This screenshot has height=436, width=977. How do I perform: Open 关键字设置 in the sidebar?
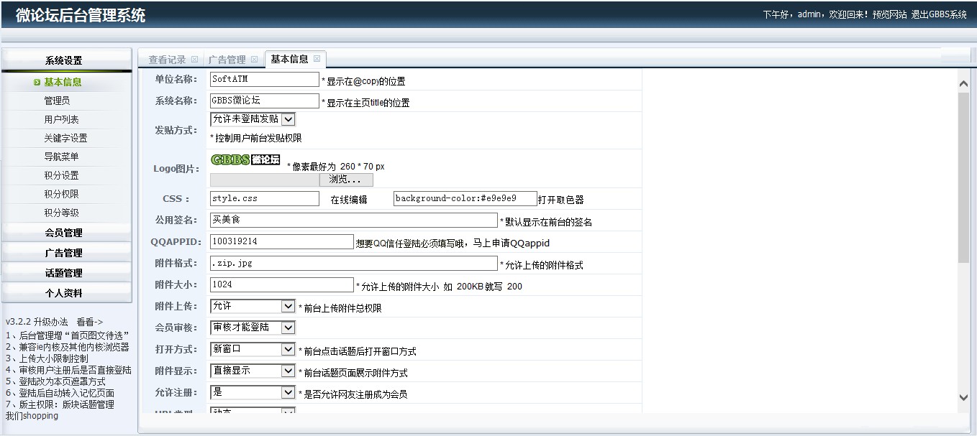[x=65, y=138]
